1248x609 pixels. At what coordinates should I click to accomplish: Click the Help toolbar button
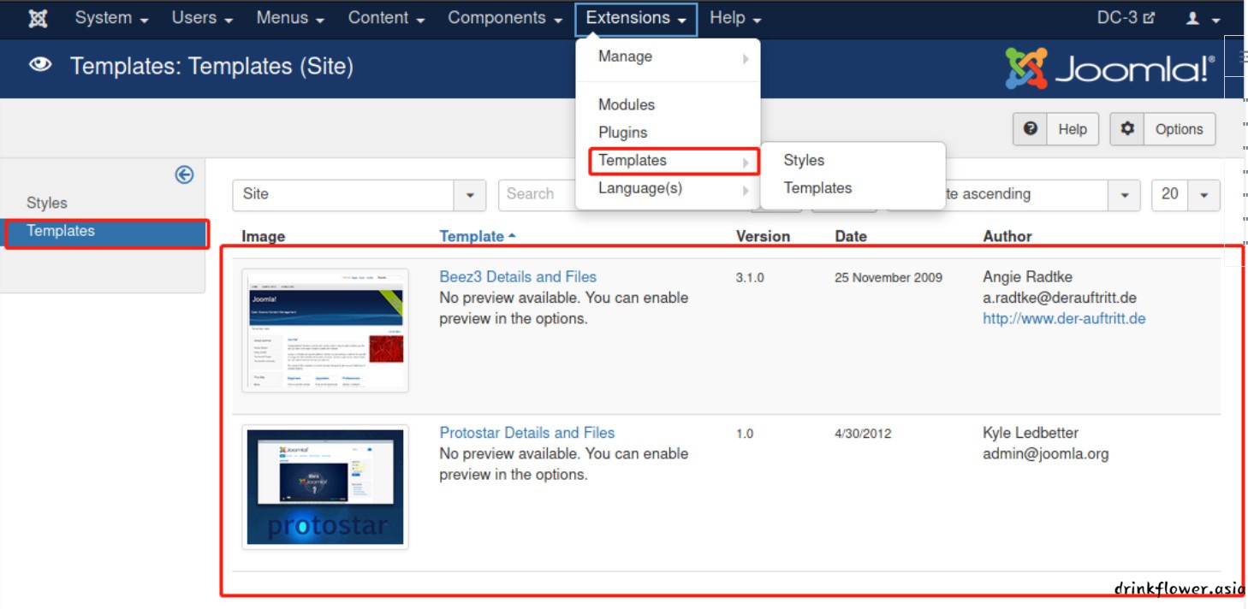coord(1055,128)
